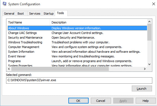Screen dimensions: 157x106
Task: Switch to the General tab
Action: point(9,14)
